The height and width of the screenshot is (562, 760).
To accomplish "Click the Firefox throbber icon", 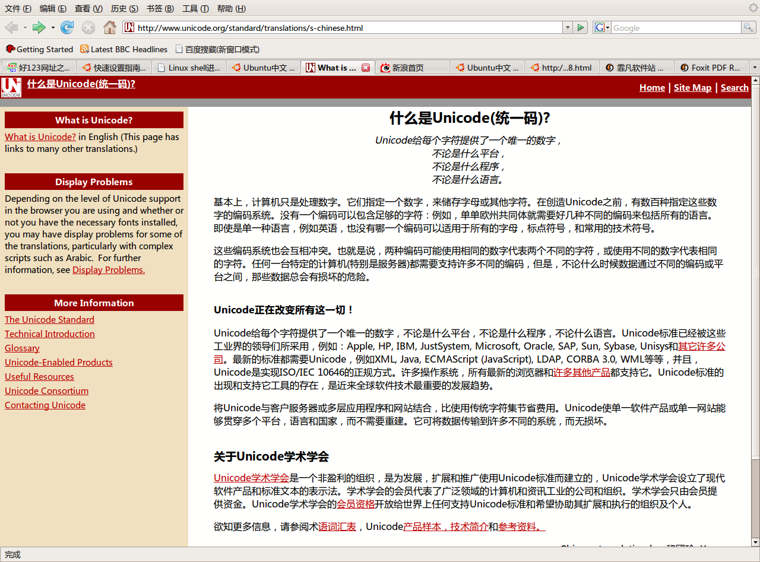I will 753,8.
